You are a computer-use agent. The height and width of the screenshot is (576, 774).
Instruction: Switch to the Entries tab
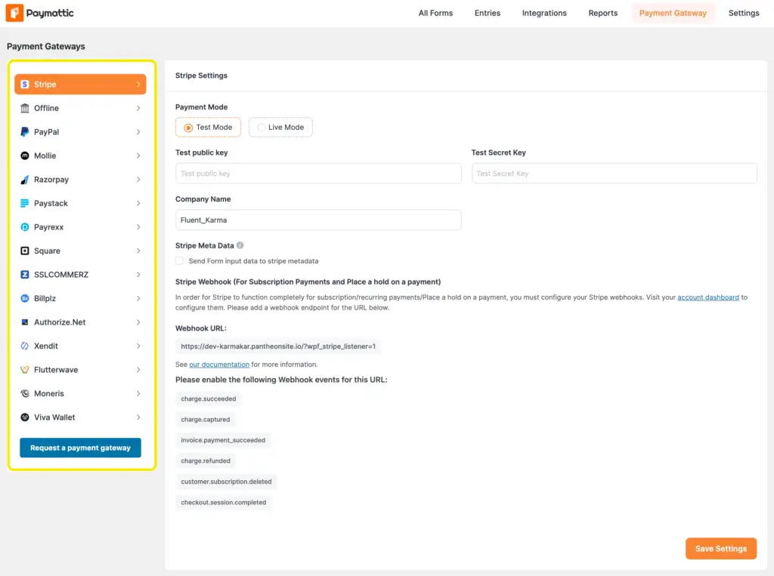click(x=487, y=13)
